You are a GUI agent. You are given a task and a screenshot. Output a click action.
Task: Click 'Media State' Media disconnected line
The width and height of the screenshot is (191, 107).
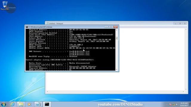59,63
